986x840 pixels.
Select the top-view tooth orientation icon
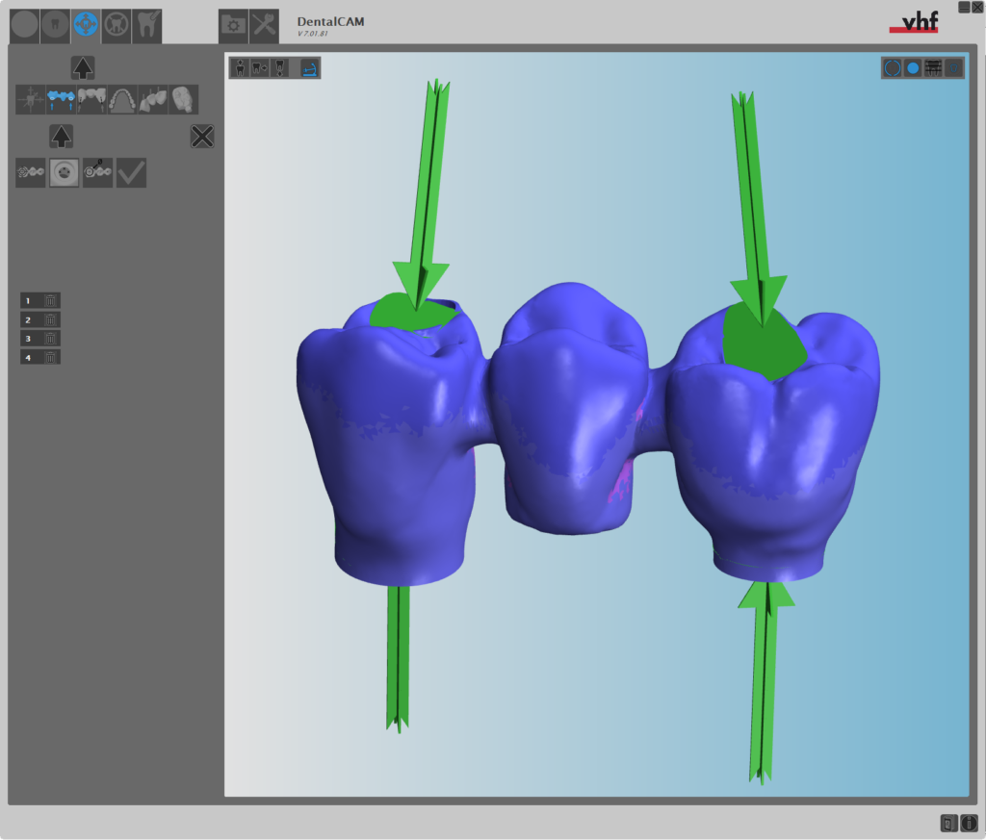coord(239,67)
